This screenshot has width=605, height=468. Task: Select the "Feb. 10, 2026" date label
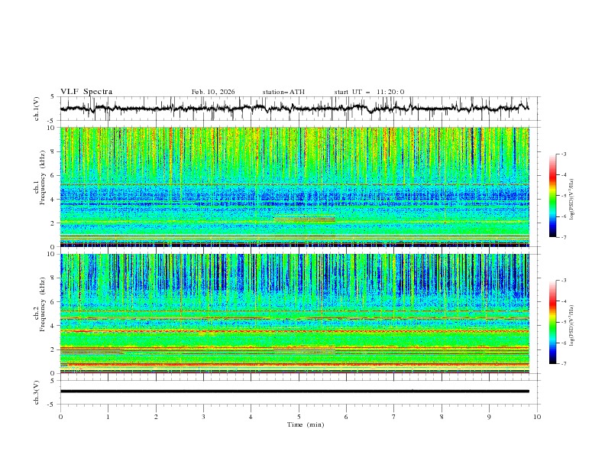tap(213, 92)
